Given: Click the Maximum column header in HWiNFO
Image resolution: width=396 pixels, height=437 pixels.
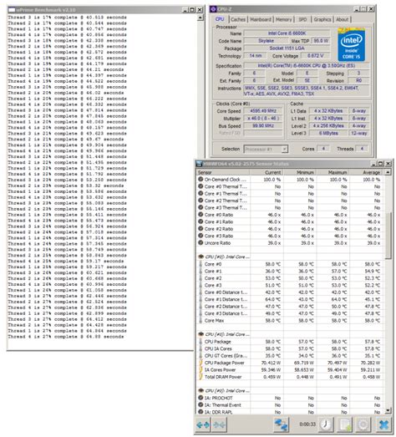Looking at the screenshot, I should [333, 172].
